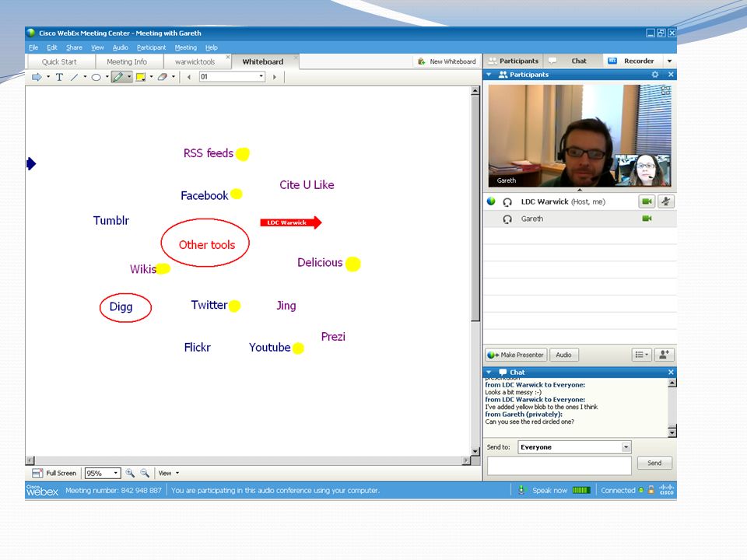The height and width of the screenshot is (560, 747).
Task: Close the Participants panel
Action: [671, 75]
